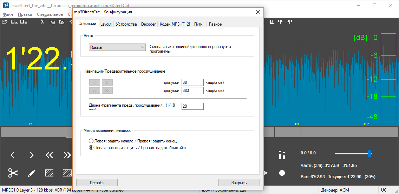Click the Defaults button
This screenshot has width=399, height=194.
(x=97, y=182)
